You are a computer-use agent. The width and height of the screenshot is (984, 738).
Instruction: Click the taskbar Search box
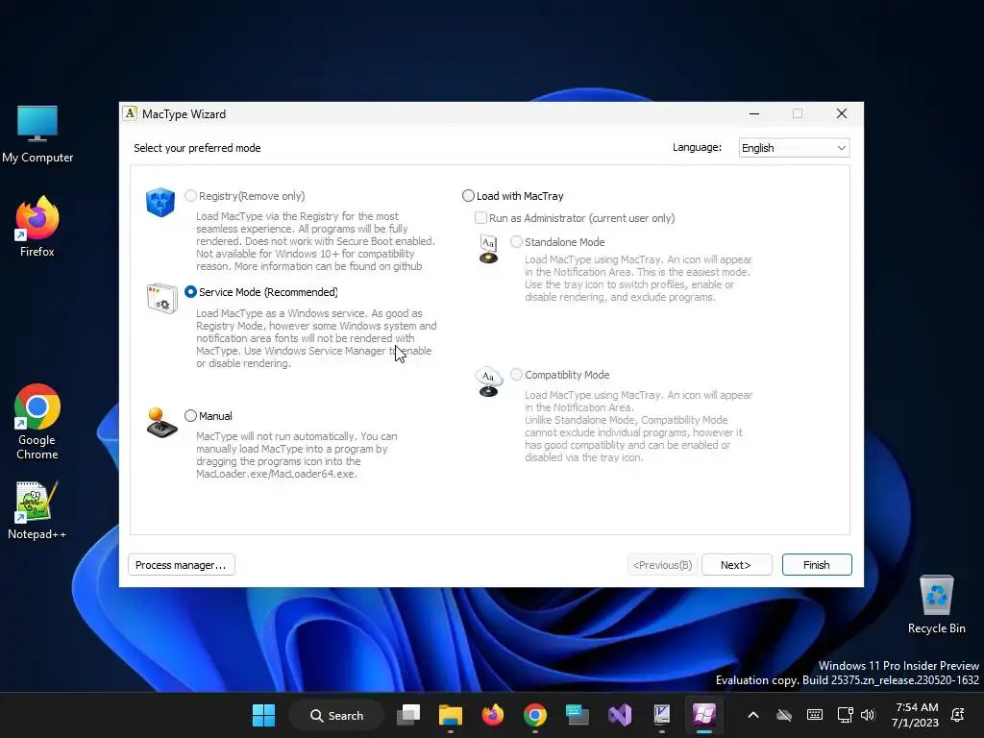coord(337,715)
